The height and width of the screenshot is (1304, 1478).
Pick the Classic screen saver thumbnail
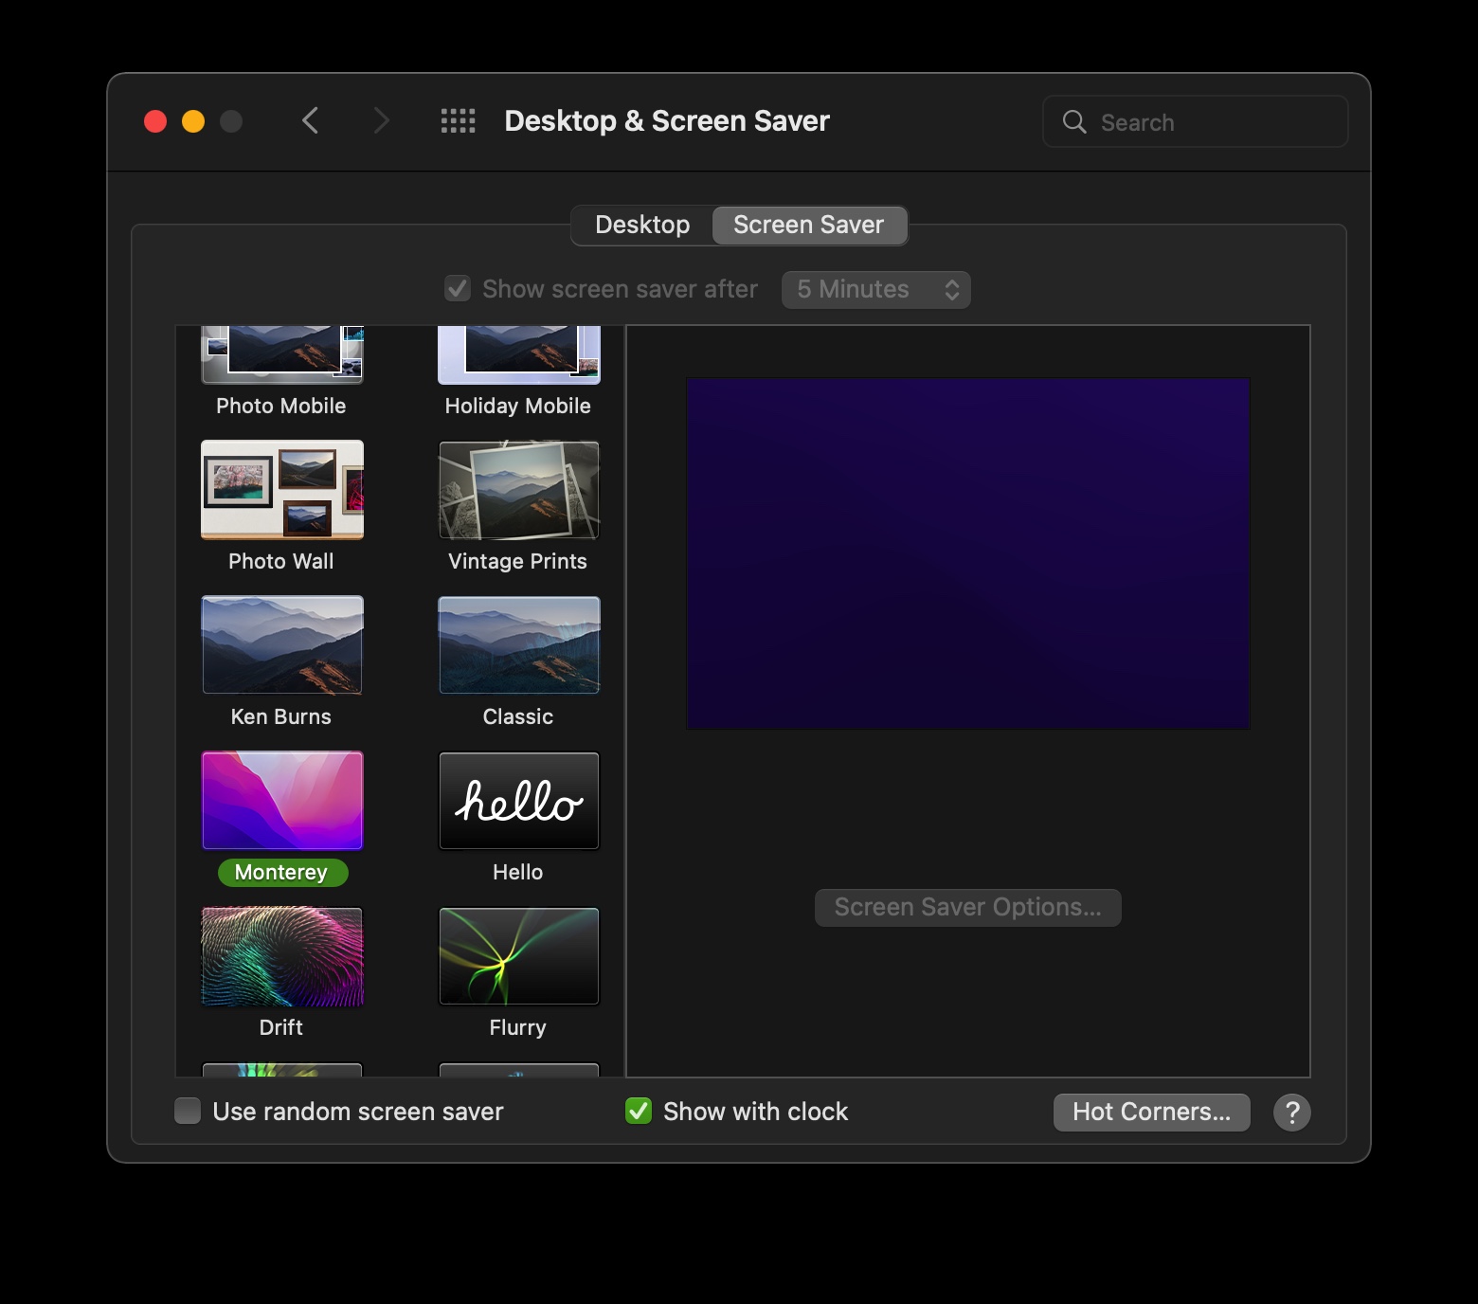[x=519, y=644]
